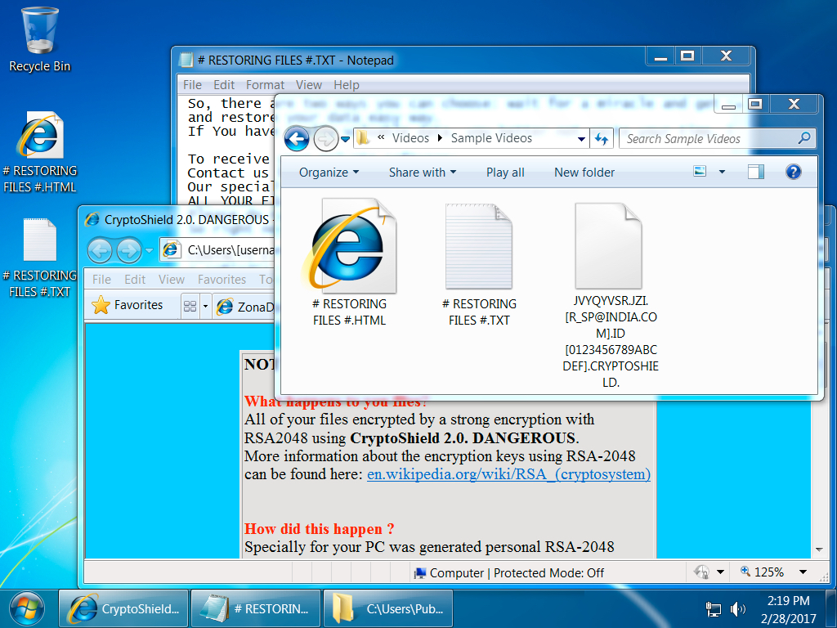Click the Internet Explorer address bar

(217, 250)
